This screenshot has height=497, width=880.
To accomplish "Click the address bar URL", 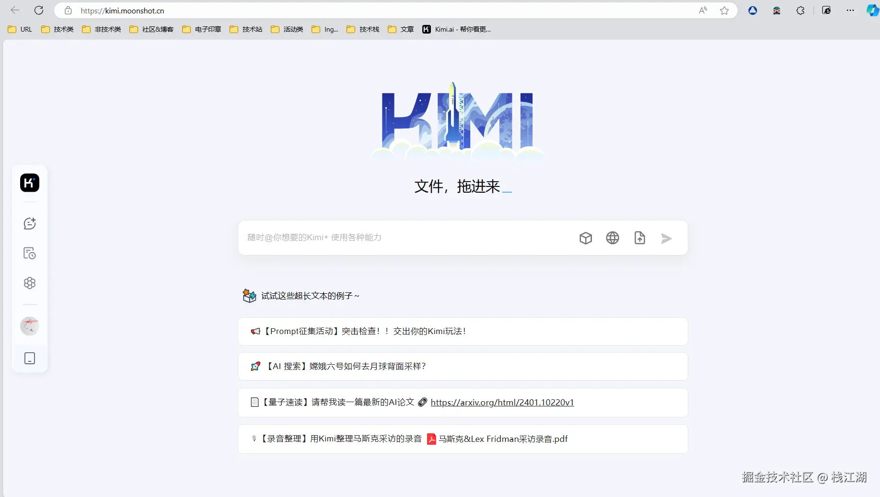I will (122, 11).
